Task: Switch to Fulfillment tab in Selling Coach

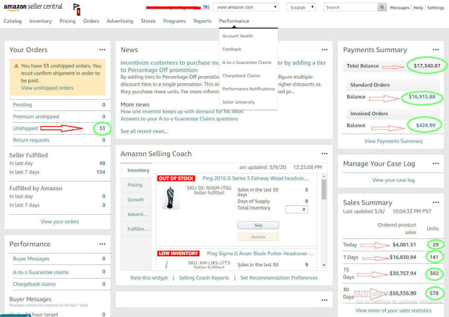Action: [137, 229]
